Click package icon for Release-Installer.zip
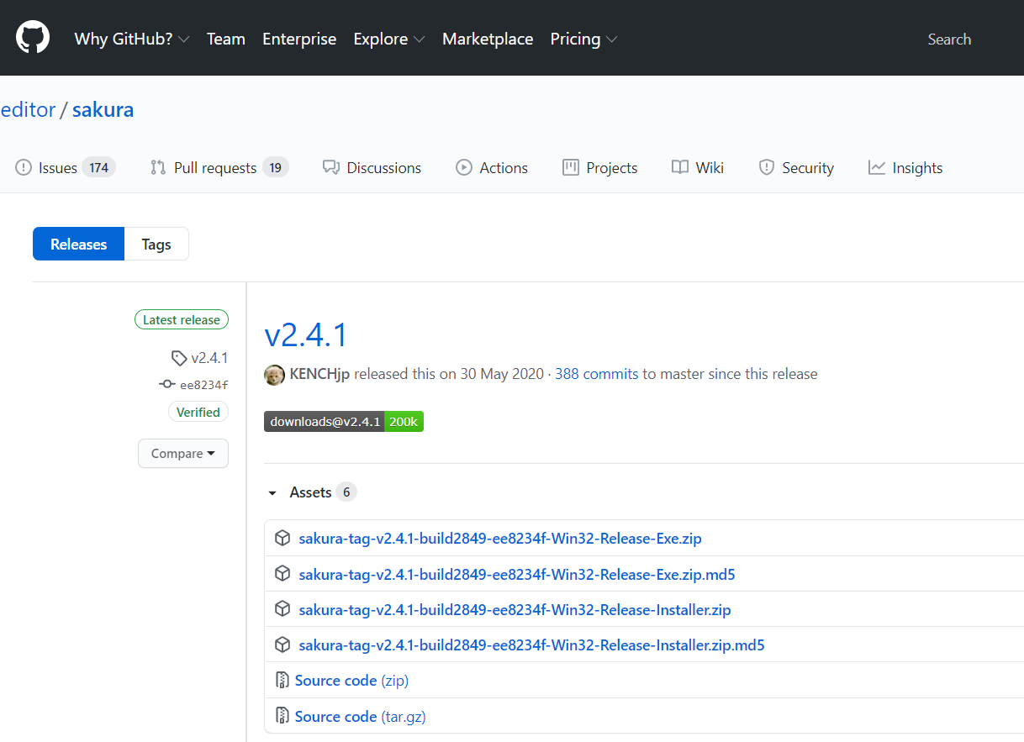This screenshot has height=742, width=1024. coord(283,609)
